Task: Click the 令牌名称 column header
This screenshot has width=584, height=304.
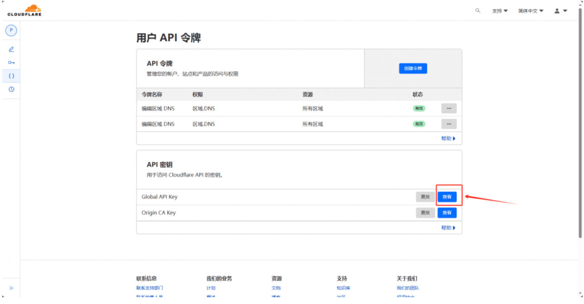Action: 152,95
